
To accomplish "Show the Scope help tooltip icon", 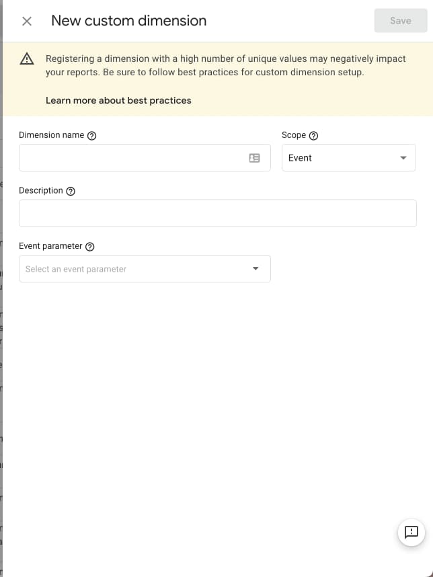I will tap(313, 135).
